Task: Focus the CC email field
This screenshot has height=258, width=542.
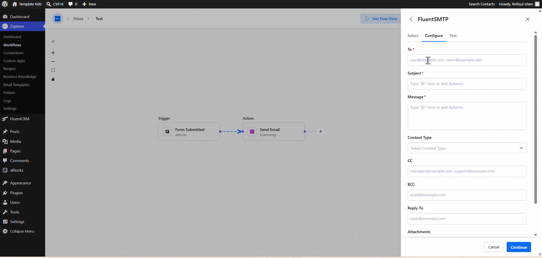Action: click(467, 171)
